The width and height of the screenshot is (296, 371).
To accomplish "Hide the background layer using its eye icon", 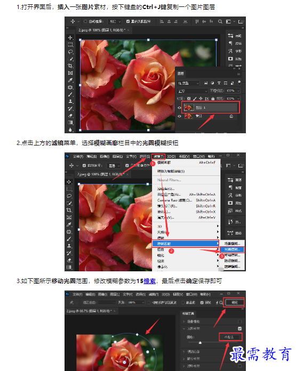I will (x=179, y=116).
